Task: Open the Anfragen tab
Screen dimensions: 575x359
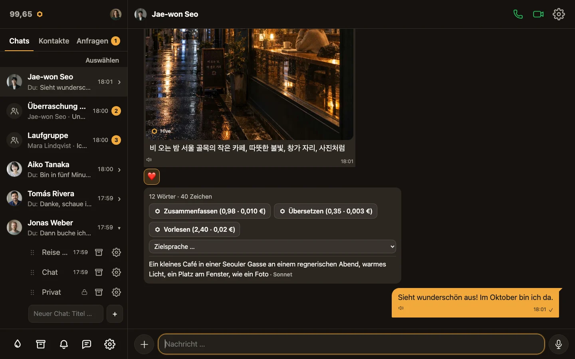Action: pos(98,41)
